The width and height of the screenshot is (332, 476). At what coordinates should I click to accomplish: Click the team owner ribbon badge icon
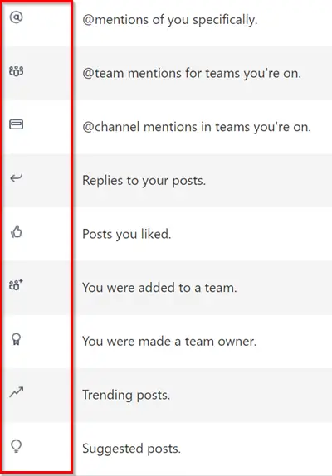coord(17,339)
